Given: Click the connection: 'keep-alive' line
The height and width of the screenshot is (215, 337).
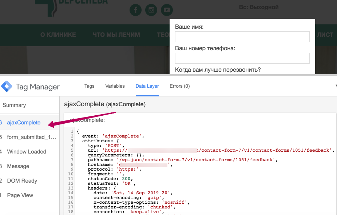Looking at the screenshot, I should point(129,212).
